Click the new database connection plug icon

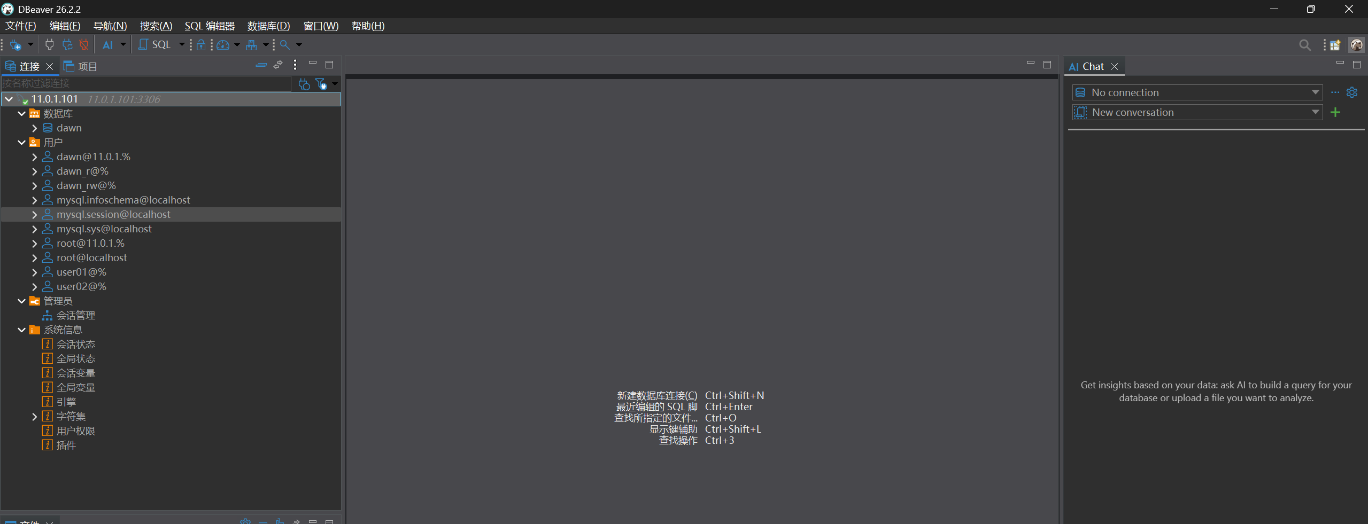pyautogui.click(x=15, y=45)
